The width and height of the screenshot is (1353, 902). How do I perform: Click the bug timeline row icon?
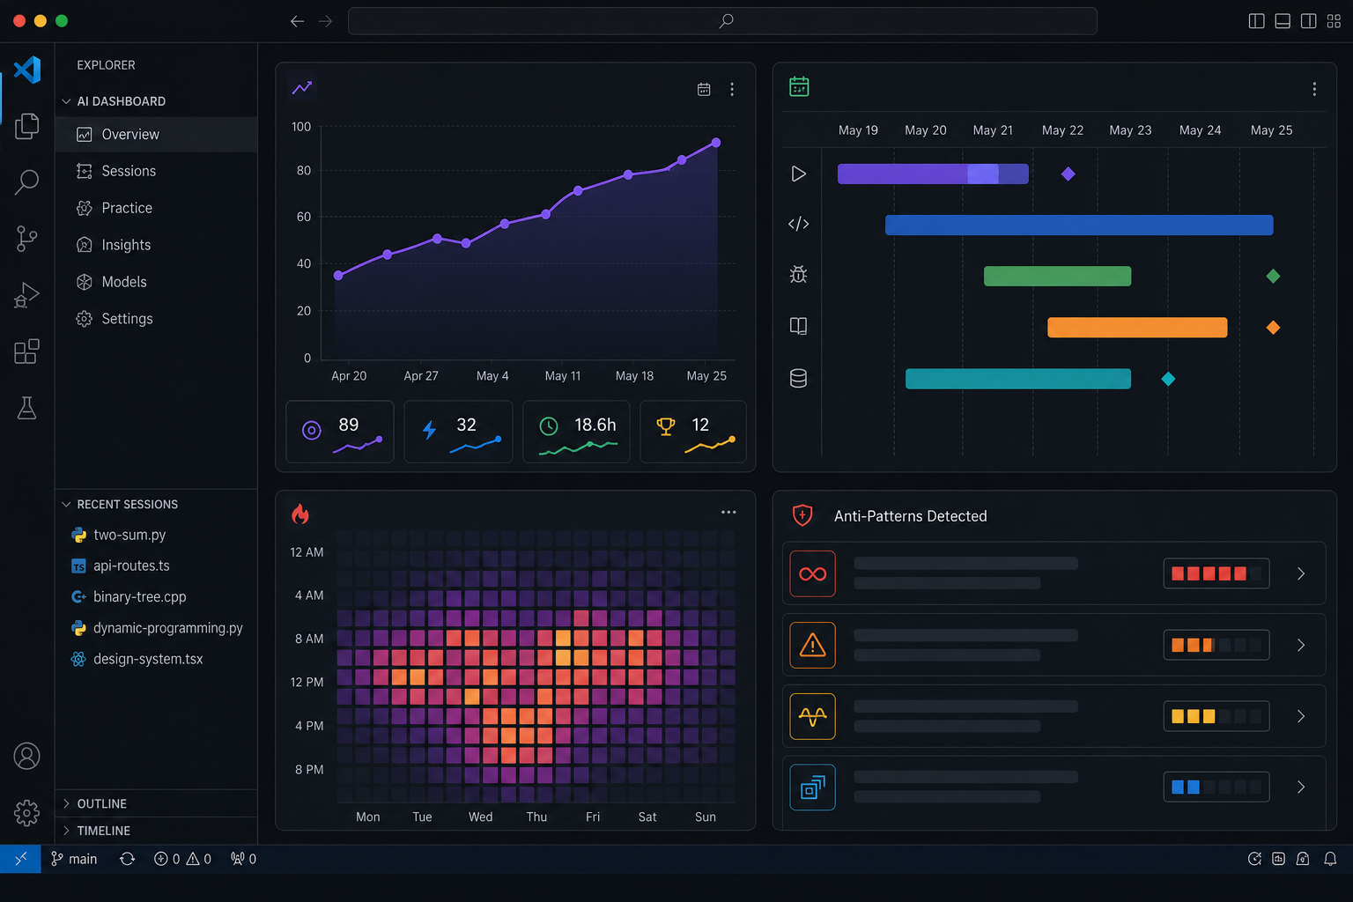pos(798,274)
